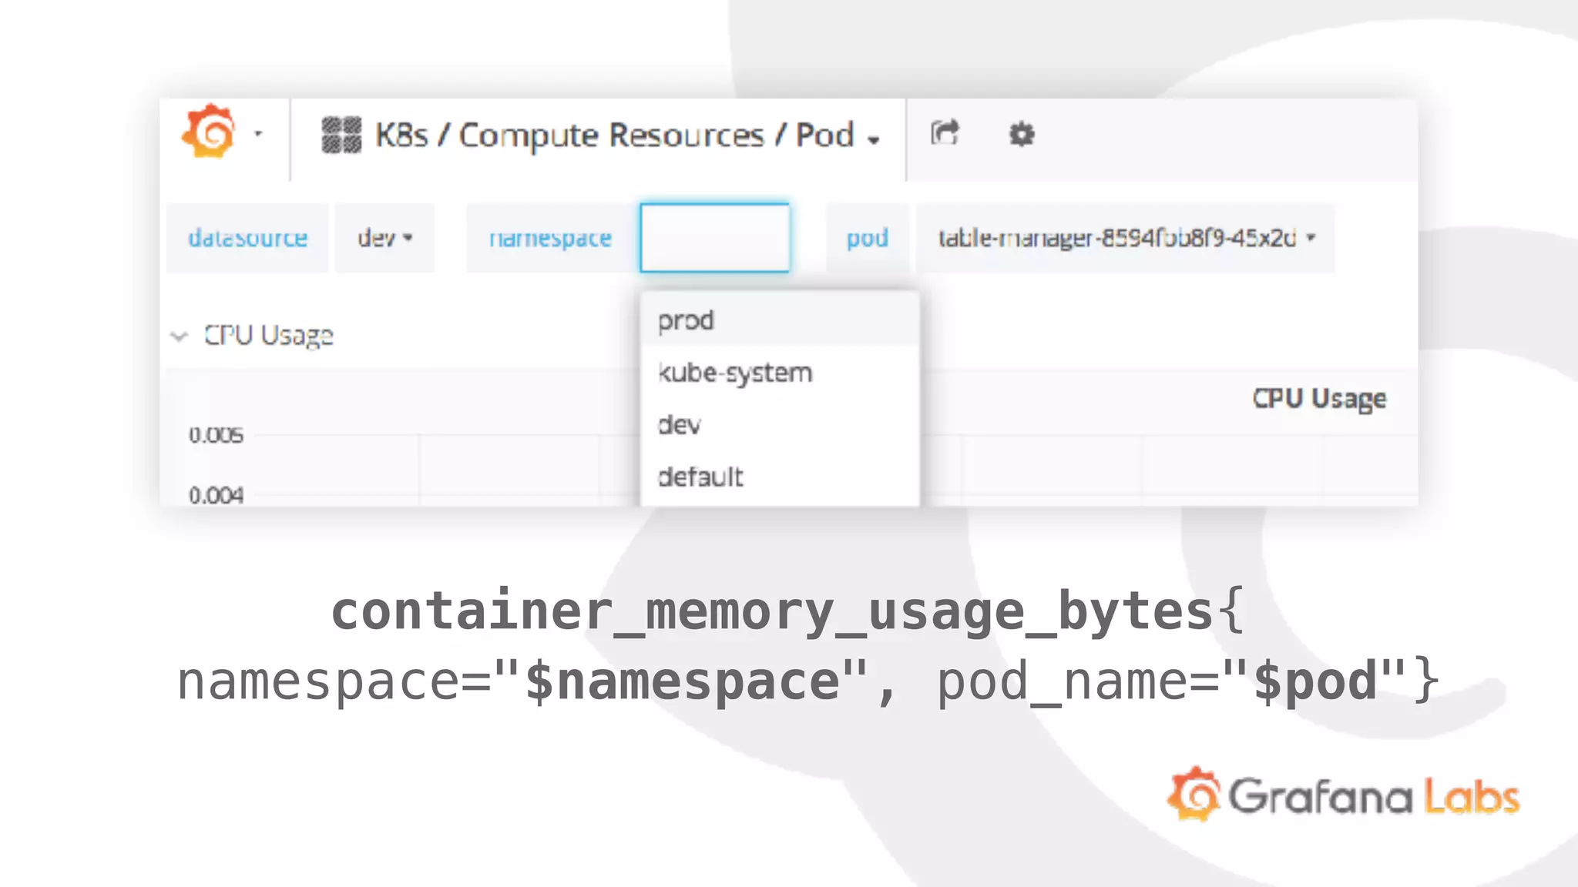The width and height of the screenshot is (1578, 887).
Task: Open the datasource dev dropdown
Action: point(384,238)
